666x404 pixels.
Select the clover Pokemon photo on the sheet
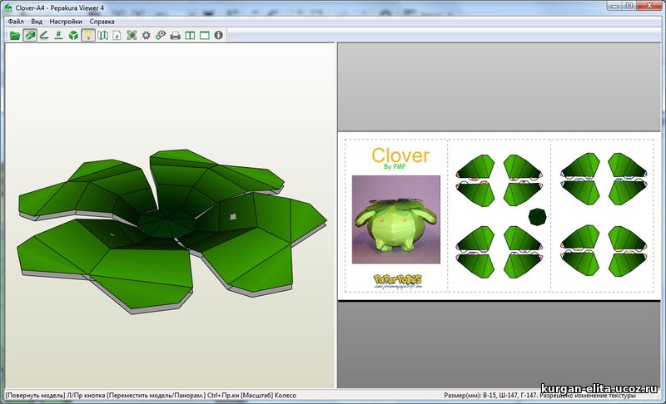396,219
